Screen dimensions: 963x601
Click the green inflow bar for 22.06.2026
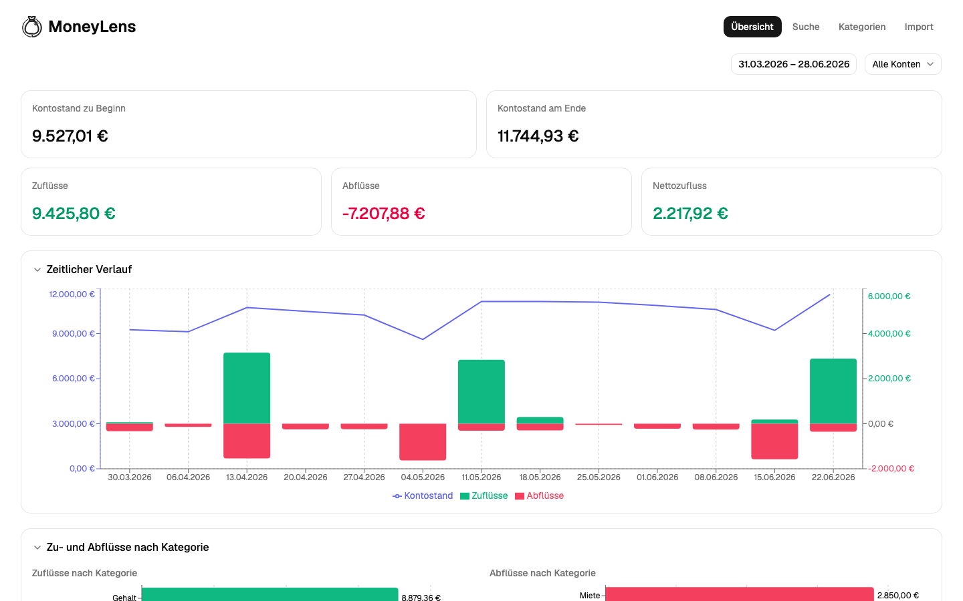833,391
